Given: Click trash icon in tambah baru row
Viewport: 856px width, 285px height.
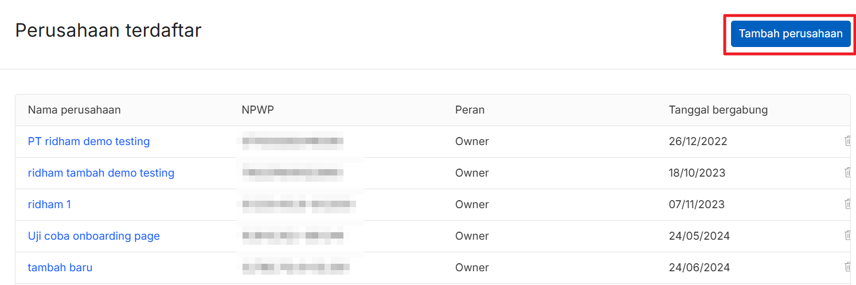Looking at the screenshot, I should point(848,267).
